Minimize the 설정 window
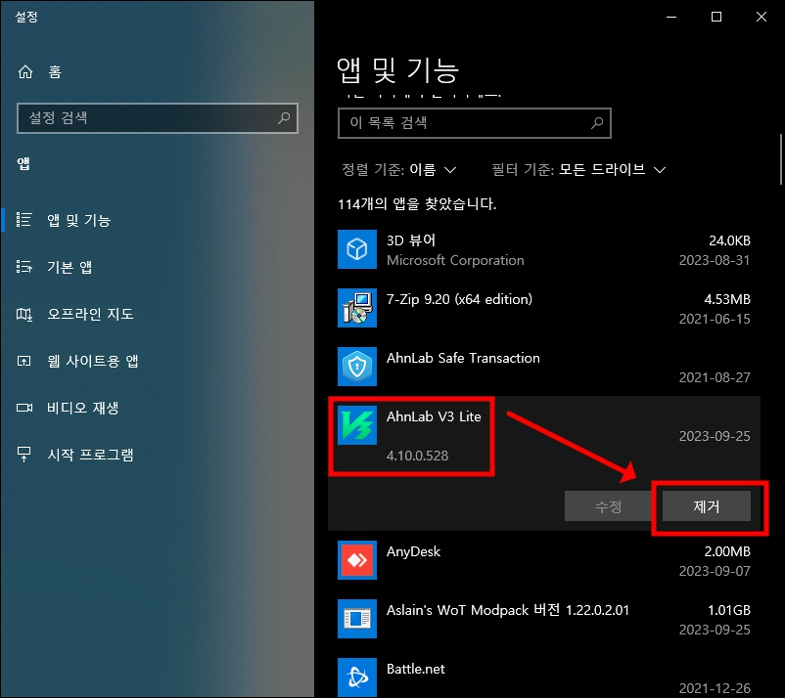785x698 pixels. point(671,17)
